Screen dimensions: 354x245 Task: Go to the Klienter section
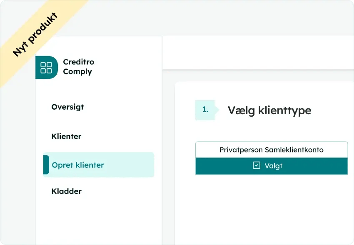(x=66, y=136)
